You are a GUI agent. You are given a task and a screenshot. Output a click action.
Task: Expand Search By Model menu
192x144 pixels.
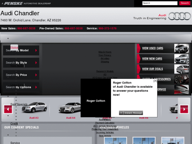(x=21, y=50)
